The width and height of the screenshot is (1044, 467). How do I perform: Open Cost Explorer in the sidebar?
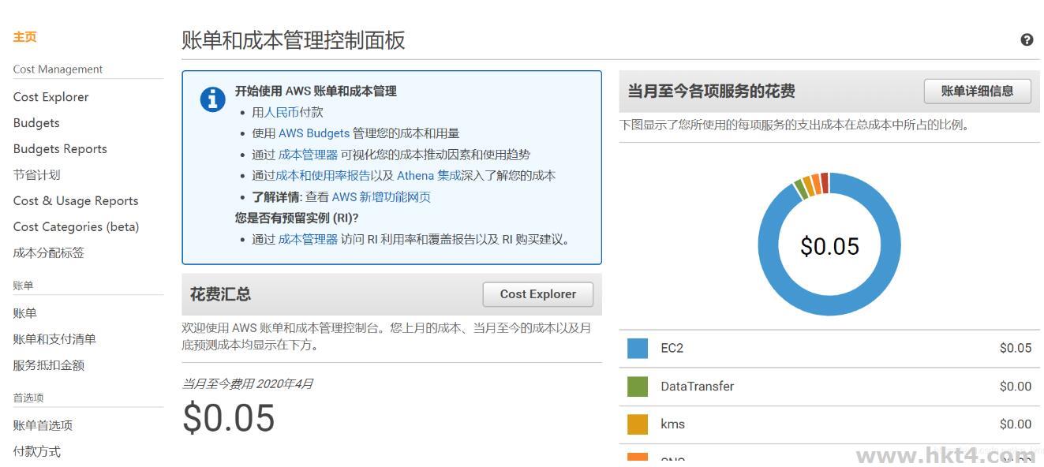click(x=51, y=97)
